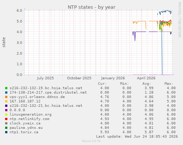Click the October 2025 axis label
This screenshot has width=183, height=145.
click(x=79, y=78)
